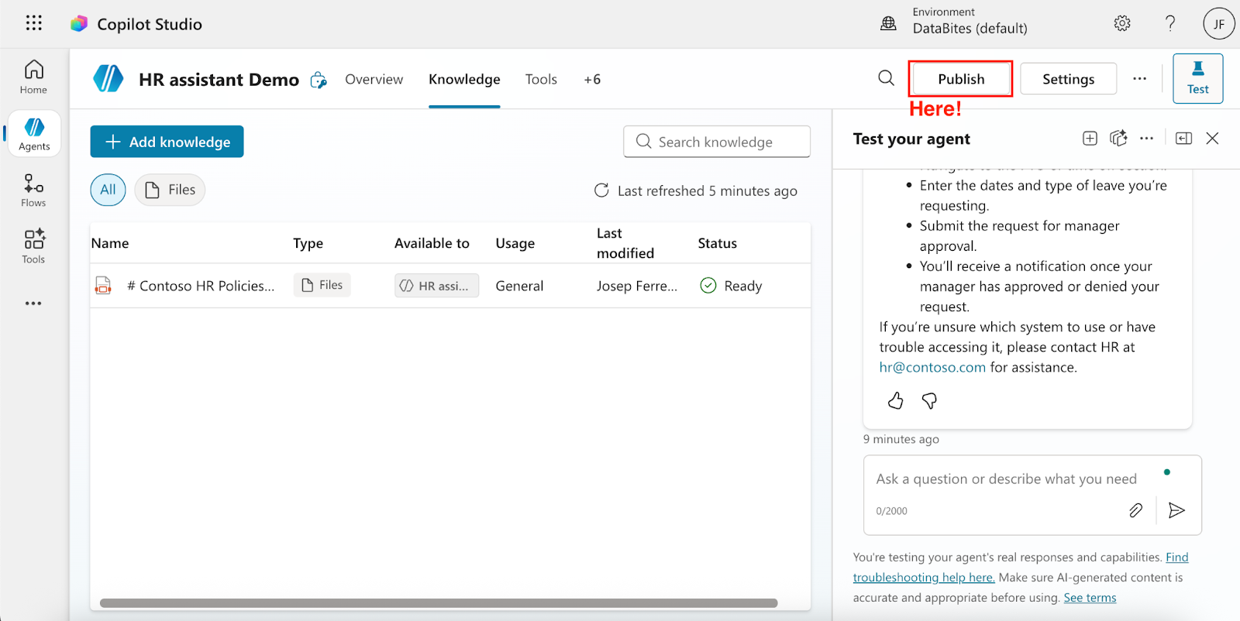Switch to the Tools tab
Screen dimensions: 1240x621
[x=541, y=79]
